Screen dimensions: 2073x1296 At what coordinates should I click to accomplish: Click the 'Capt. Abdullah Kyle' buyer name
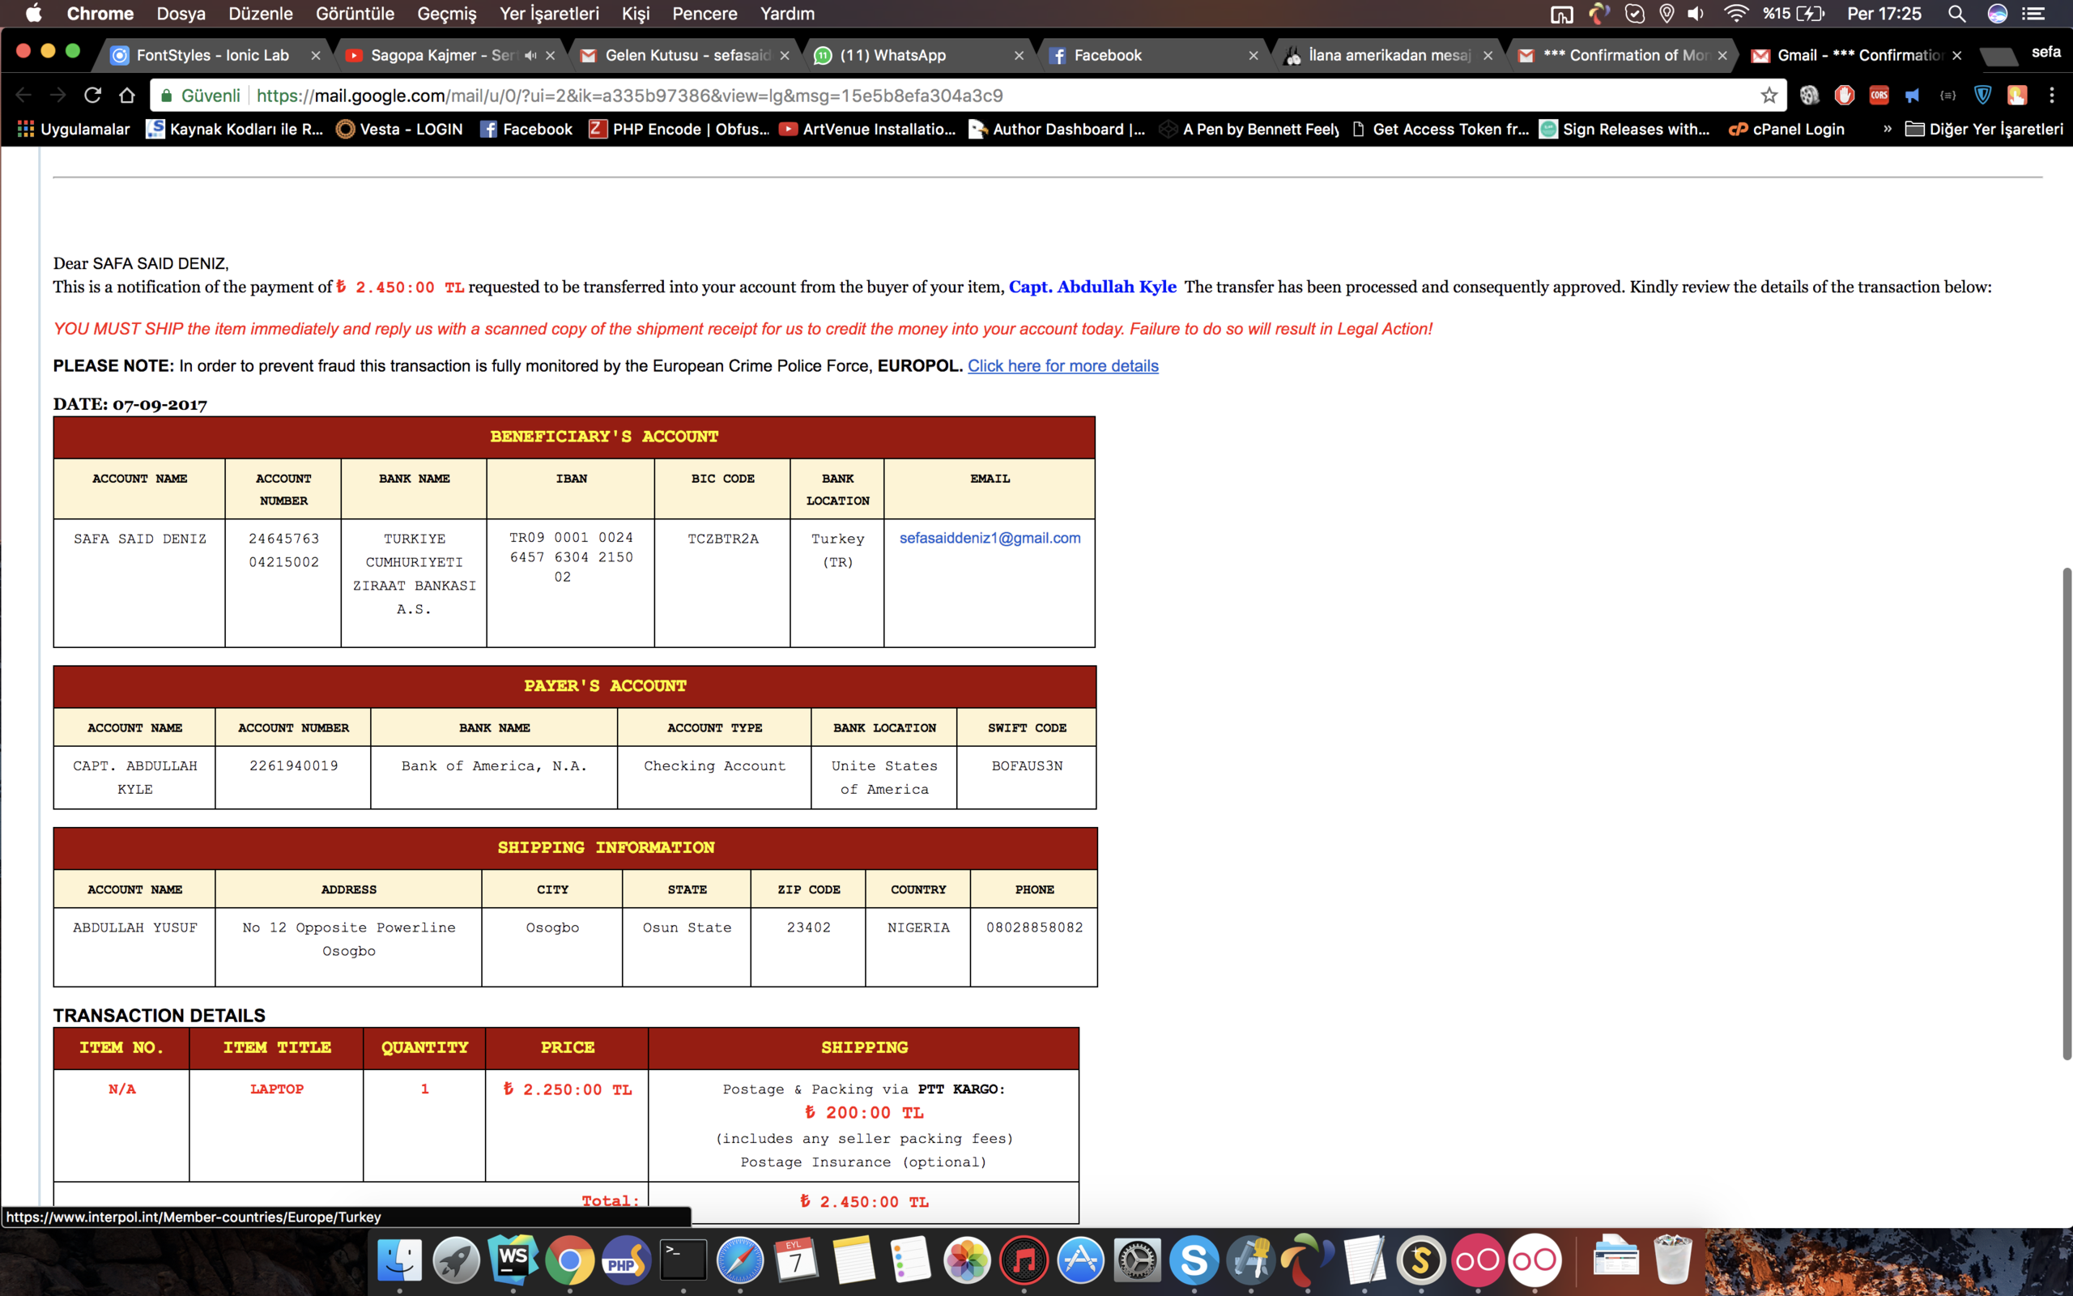click(1092, 287)
